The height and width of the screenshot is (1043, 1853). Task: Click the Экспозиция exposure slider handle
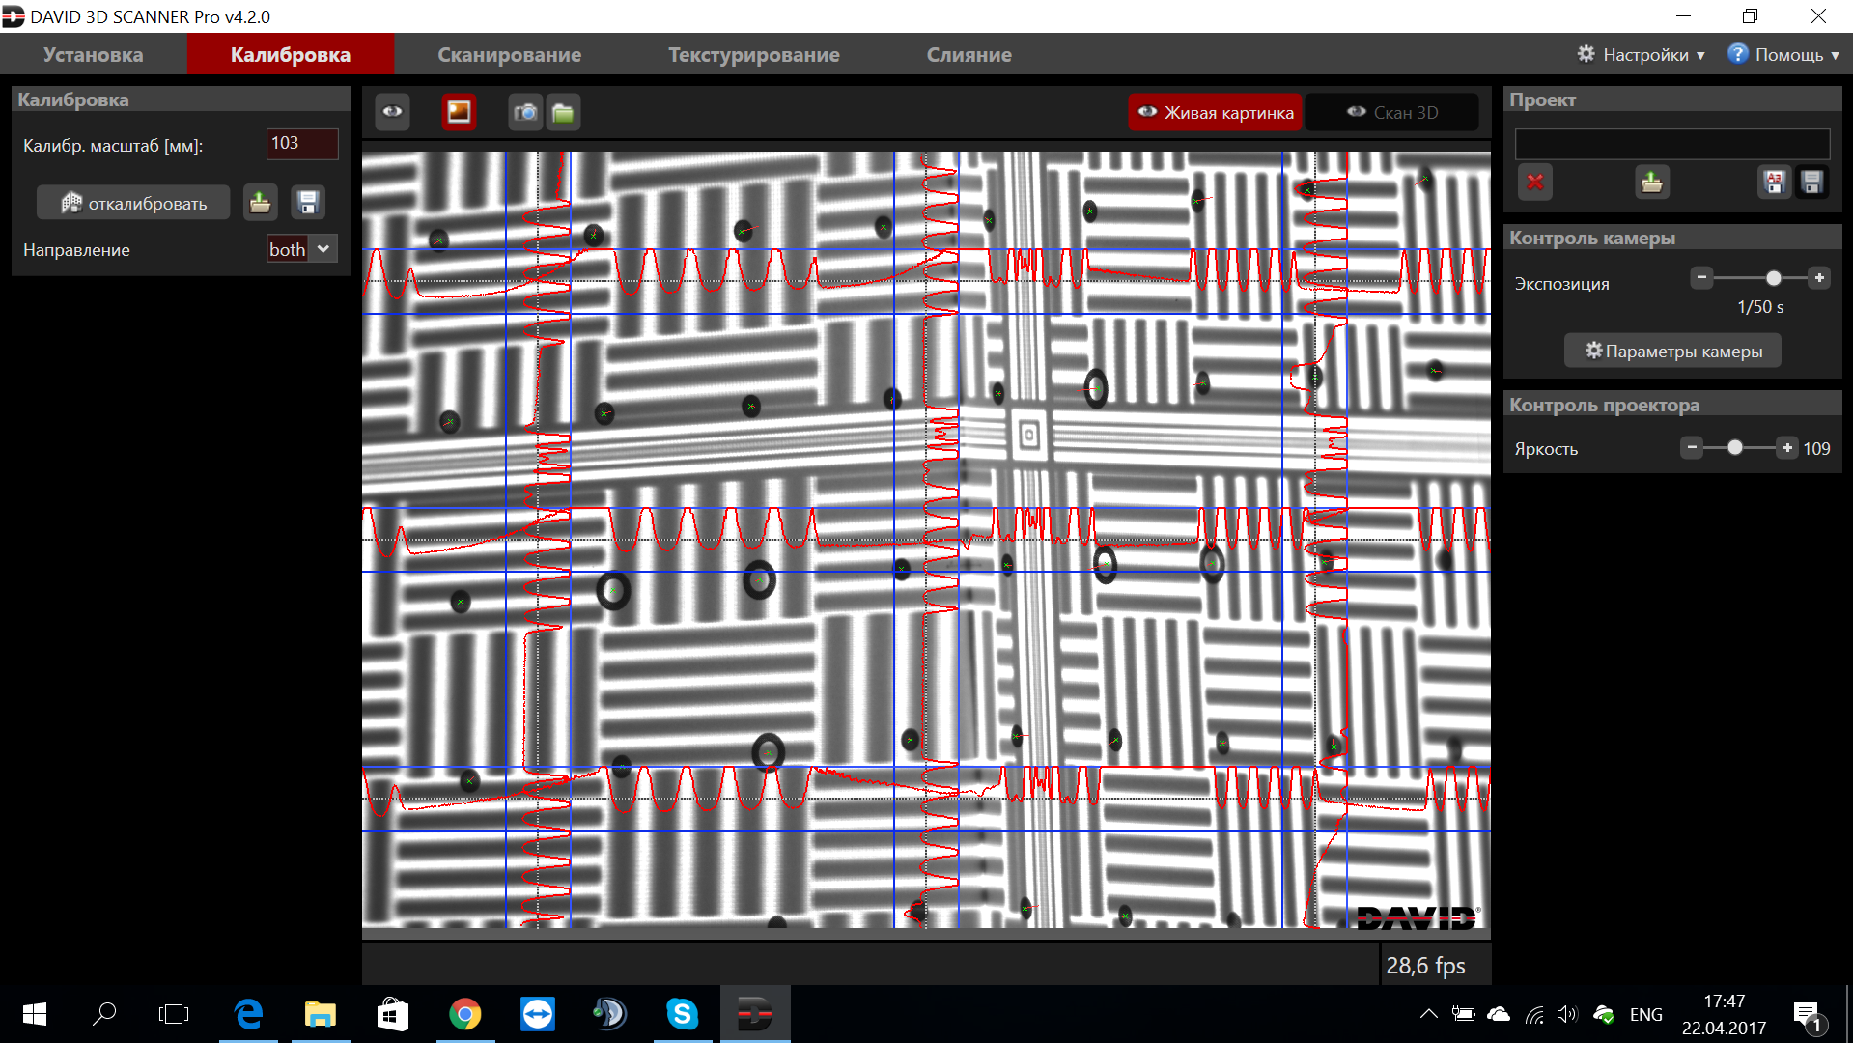pos(1773,278)
